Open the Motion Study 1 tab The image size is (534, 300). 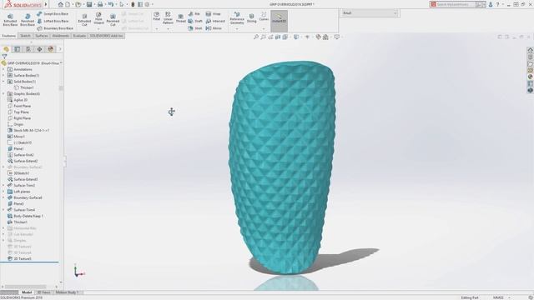(67, 292)
